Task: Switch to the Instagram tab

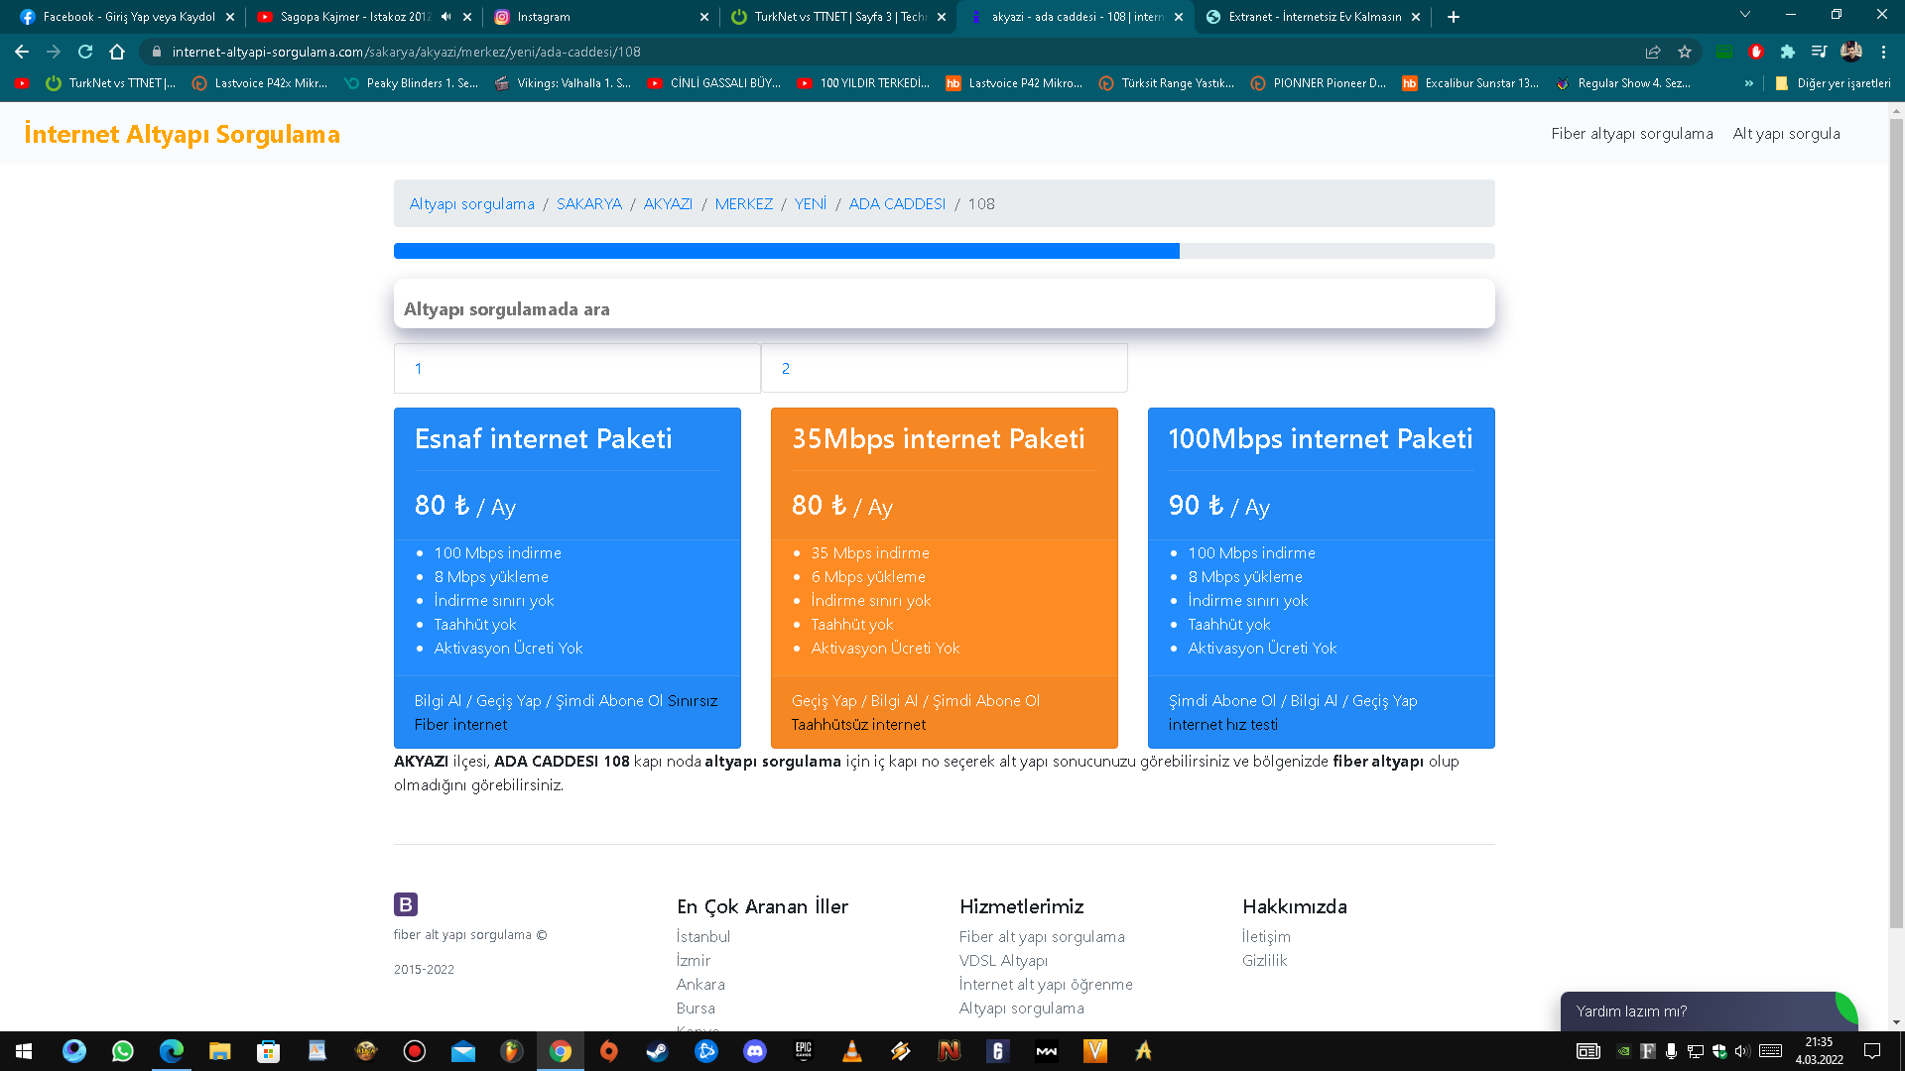Action: click(x=544, y=17)
